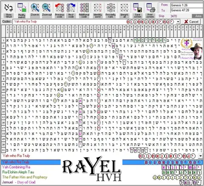This screenshot has width=204, height=186.
Task: Click the To field showing Genesis 47:28
Action: tap(187, 10)
